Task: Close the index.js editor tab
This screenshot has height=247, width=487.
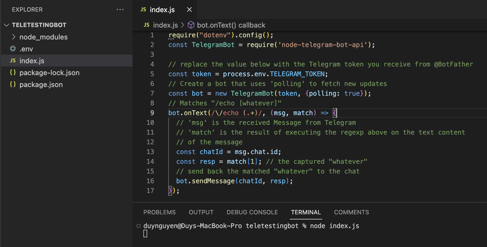Action: (189, 10)
